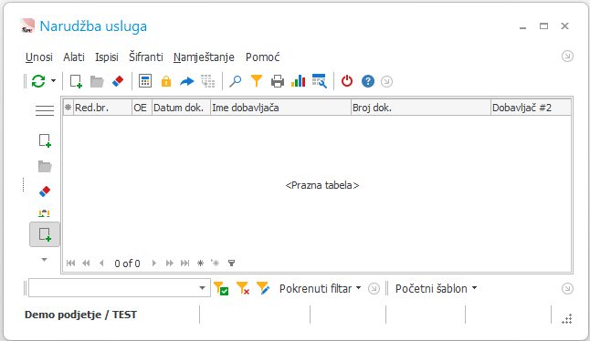Open the Alati menu
The width and height of the screenshot is (590, 341).
pos(74,57)
